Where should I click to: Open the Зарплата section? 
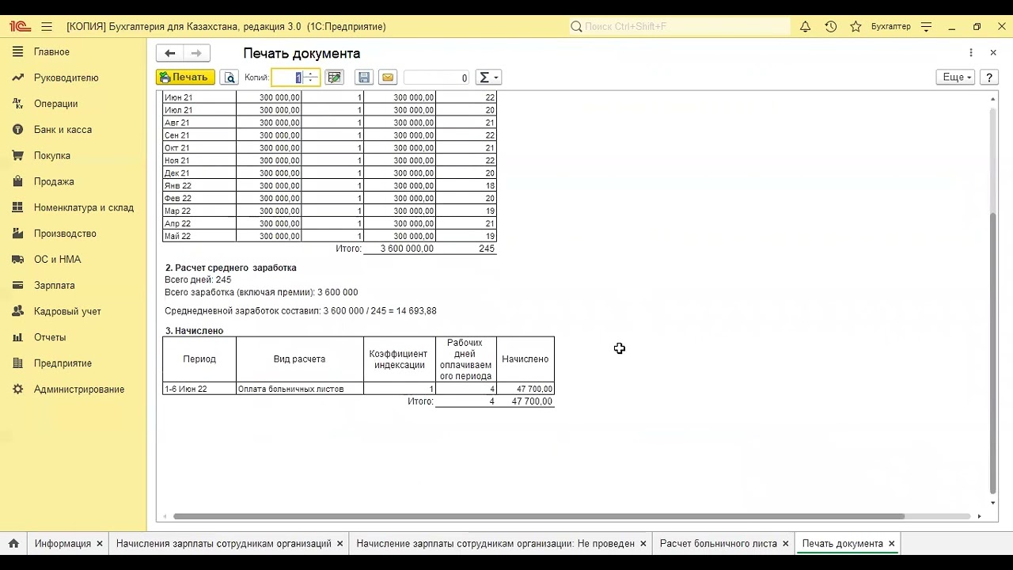point(54,286)
